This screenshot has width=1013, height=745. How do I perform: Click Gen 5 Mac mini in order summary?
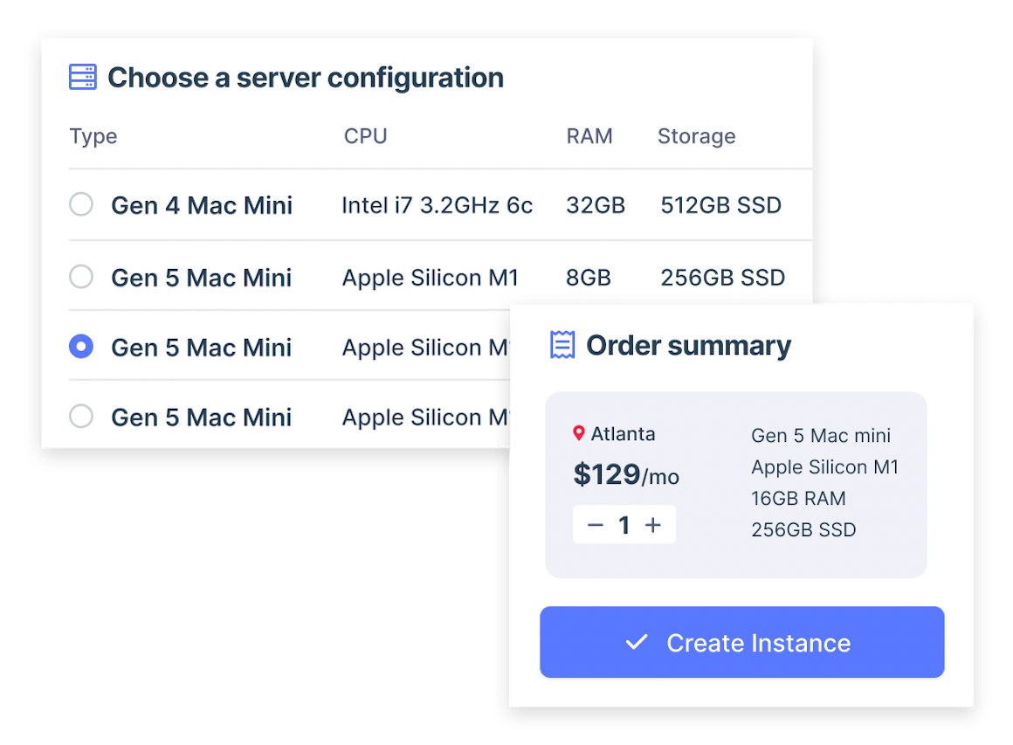pyautogui.click(x=821, y=436)
